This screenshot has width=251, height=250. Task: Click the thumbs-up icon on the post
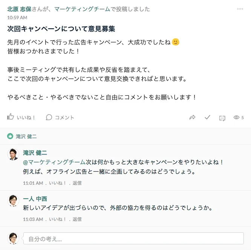coord(11,117)
